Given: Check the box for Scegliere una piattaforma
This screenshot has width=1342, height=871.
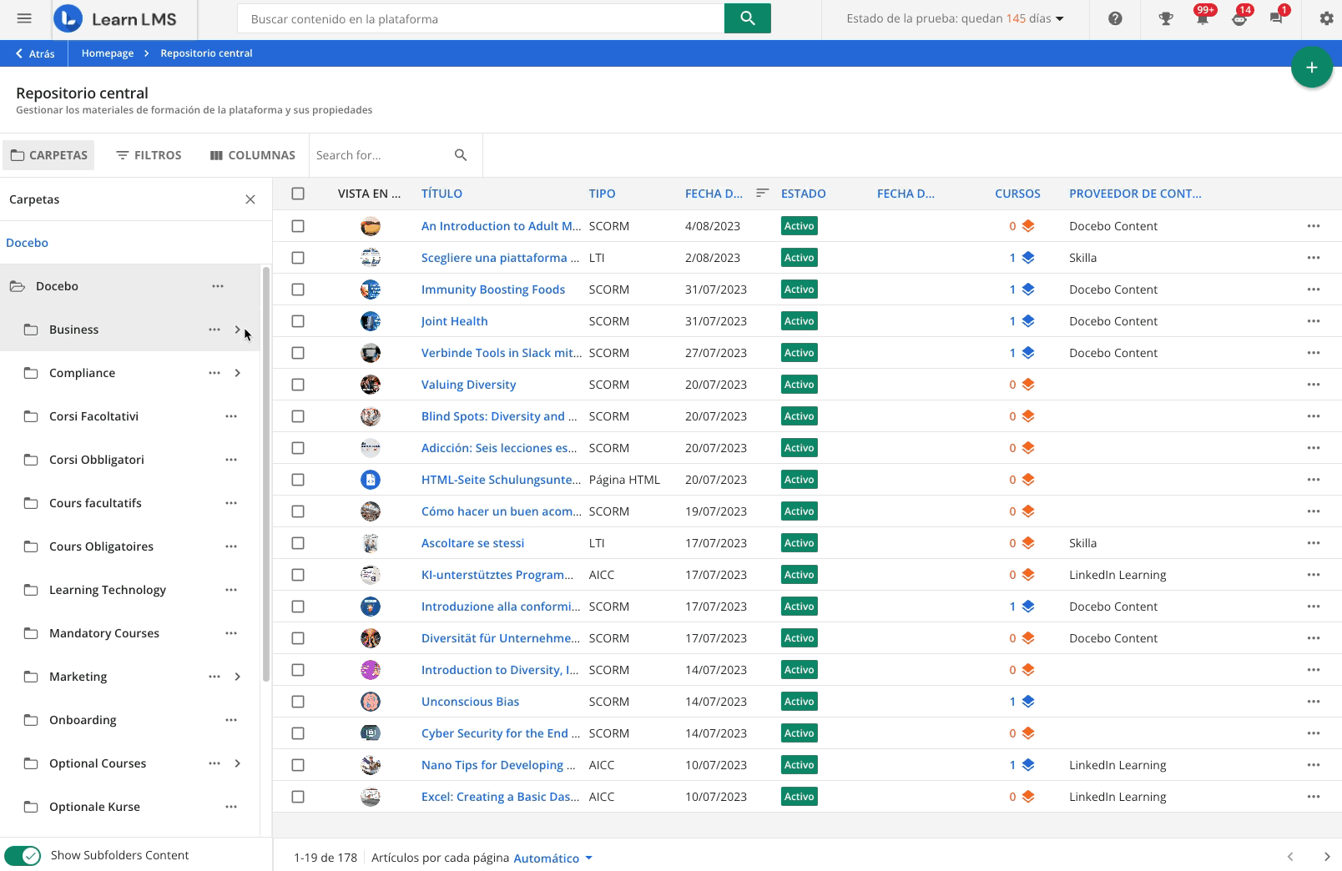Looking at the screenshot, I should pos(298,258).
